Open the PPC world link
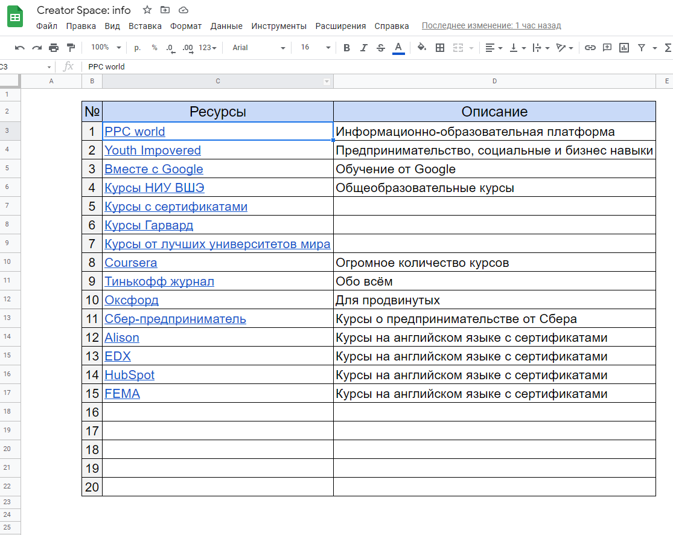This screenshot has width=673, height=535. click(x=135, y=132)
